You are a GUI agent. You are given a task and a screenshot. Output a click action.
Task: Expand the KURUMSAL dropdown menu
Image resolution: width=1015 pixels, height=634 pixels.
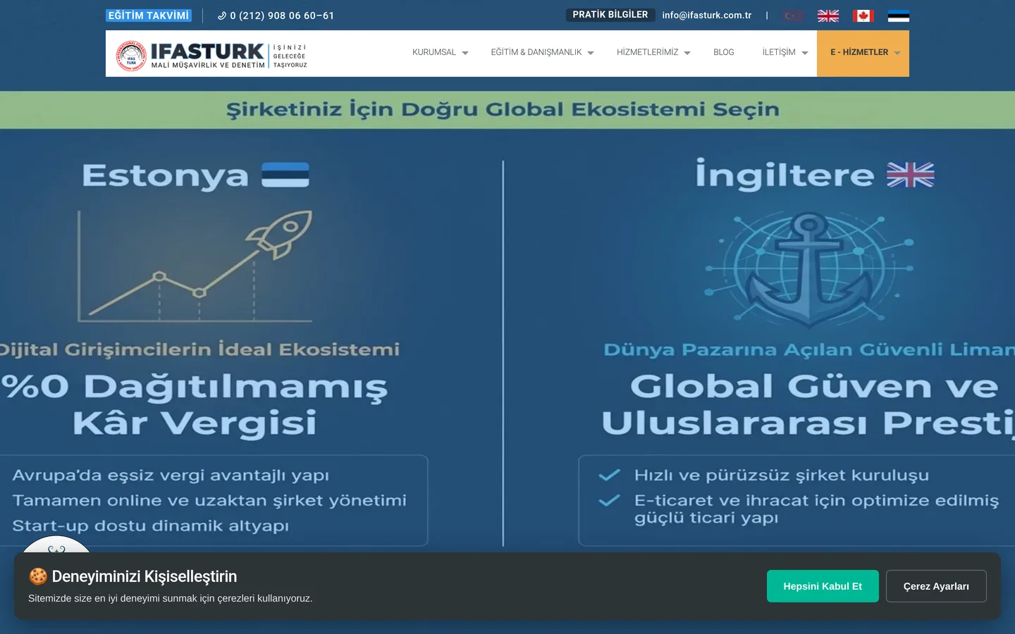click(440, 52)
